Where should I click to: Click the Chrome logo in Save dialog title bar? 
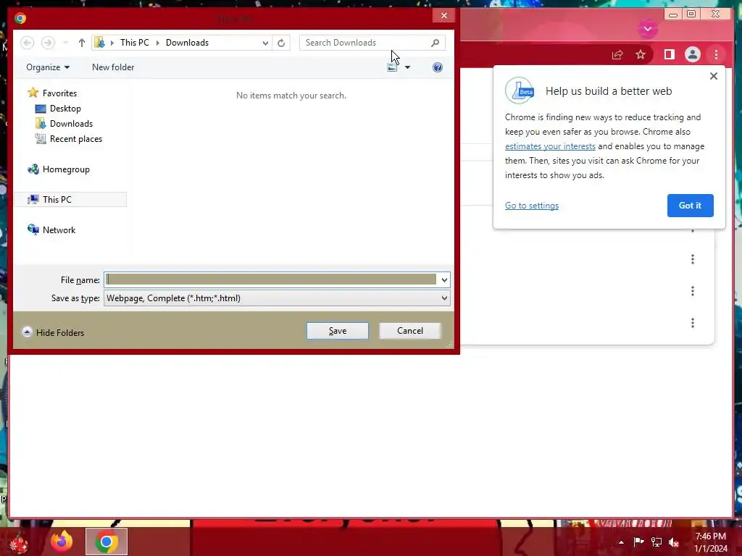[20, 18]
